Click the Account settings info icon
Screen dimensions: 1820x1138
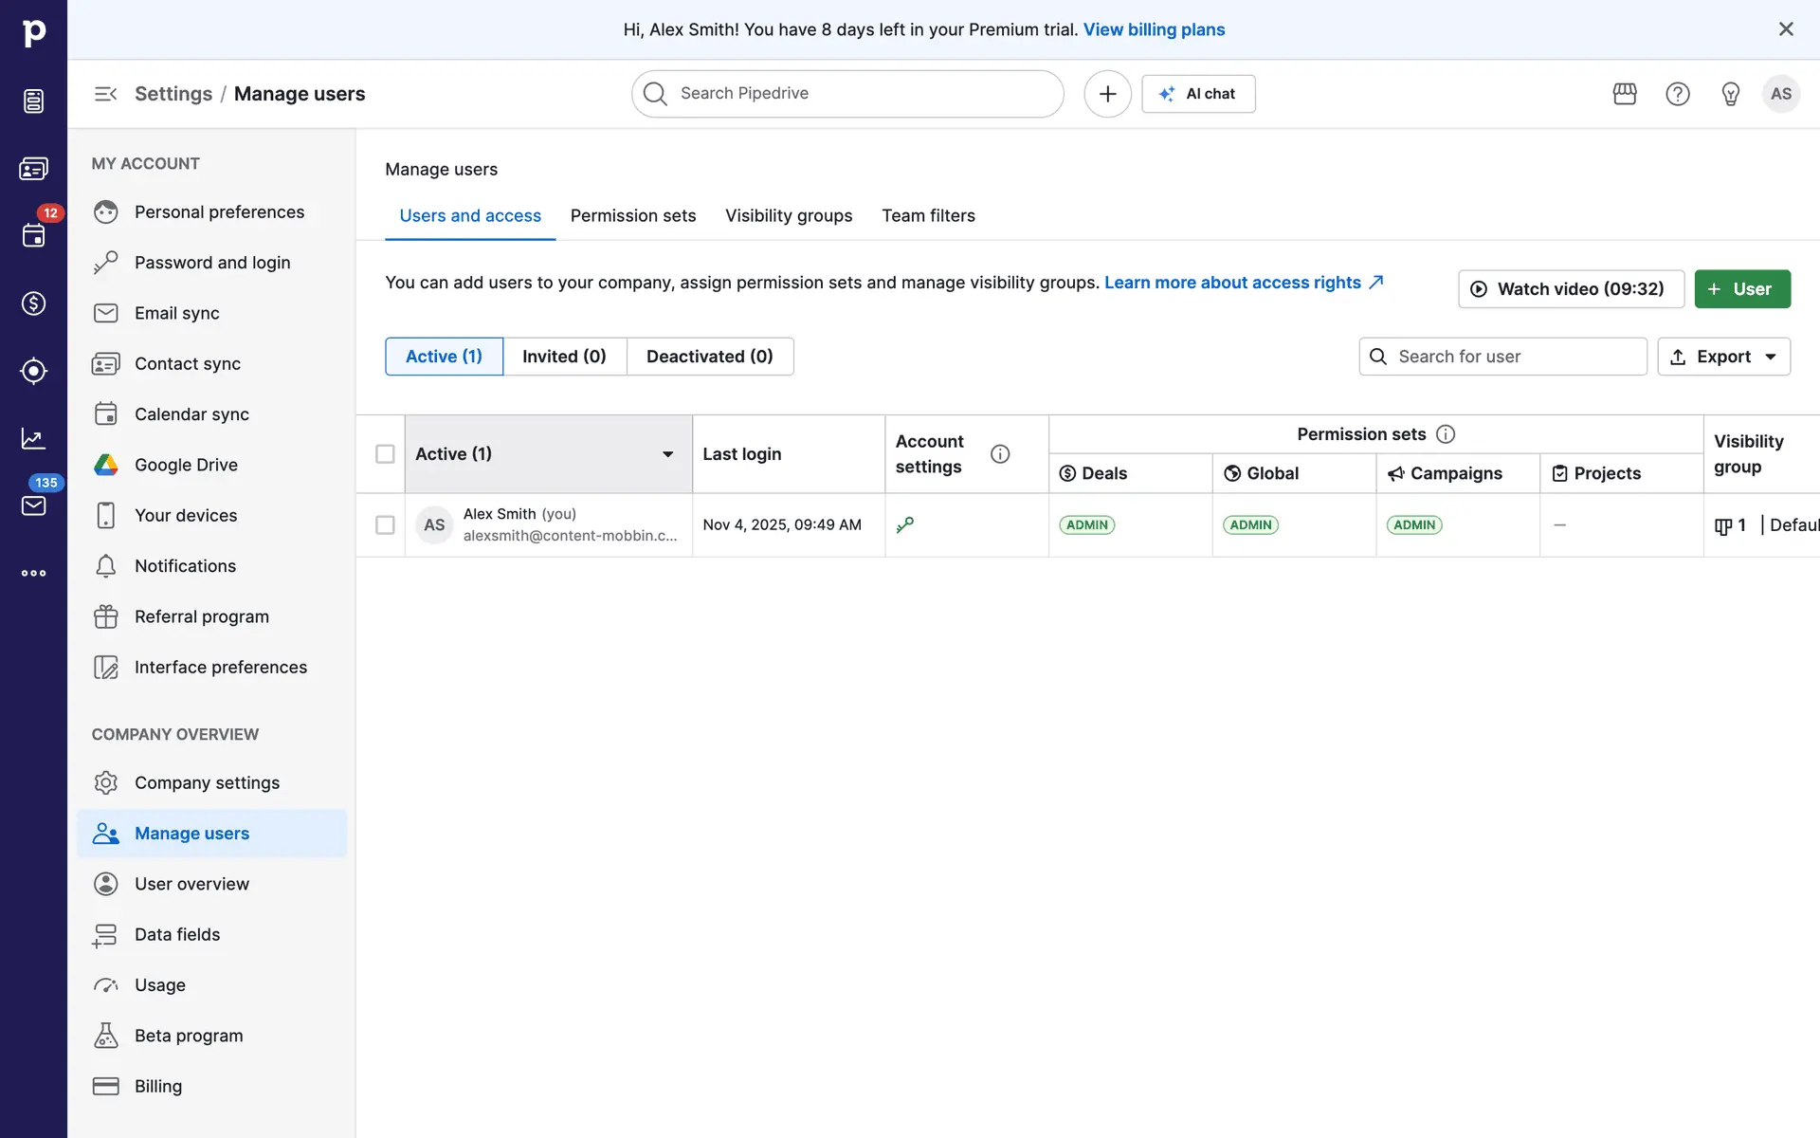(x=999, y=454)
